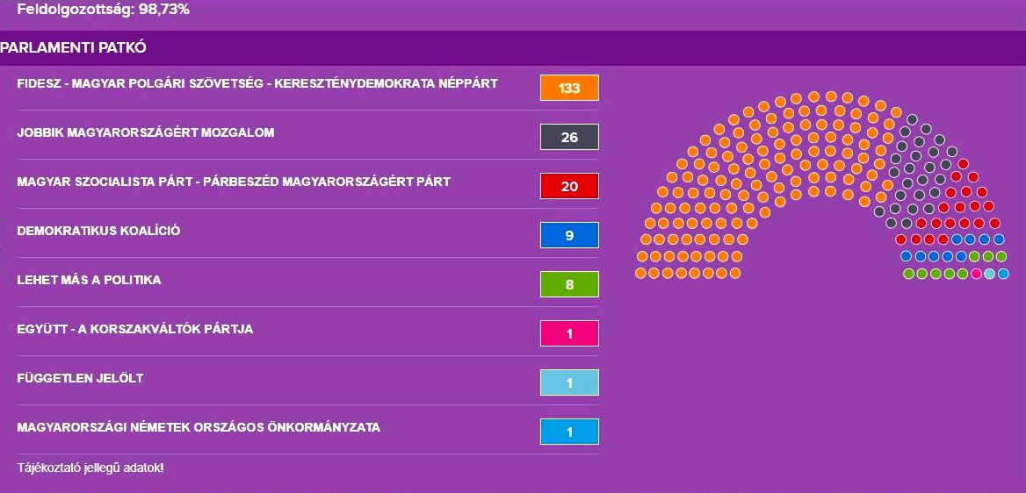This screenshot has height=493, width=1026.
Task: Click the blue 9 seat count box
Action: pos(569,235)
